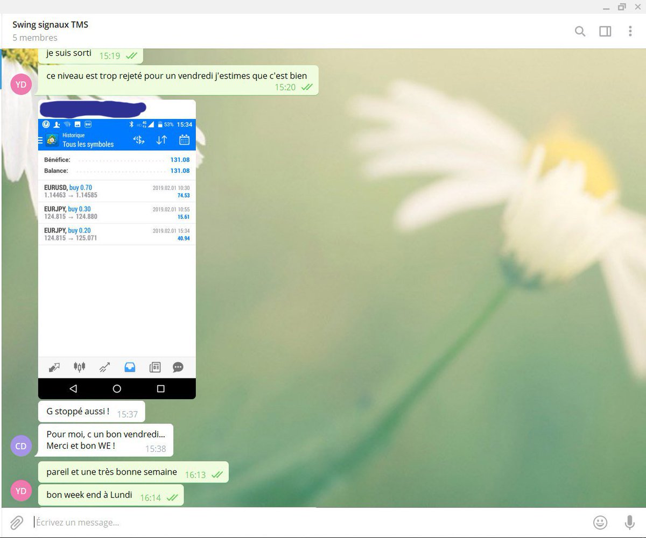Click the 15:38 timestamp

[x=156, y=448]
